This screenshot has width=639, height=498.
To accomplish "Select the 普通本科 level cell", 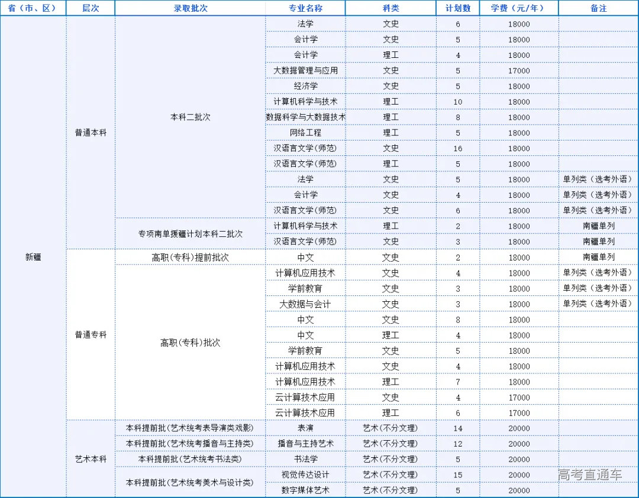I will [x=90, y=133].
